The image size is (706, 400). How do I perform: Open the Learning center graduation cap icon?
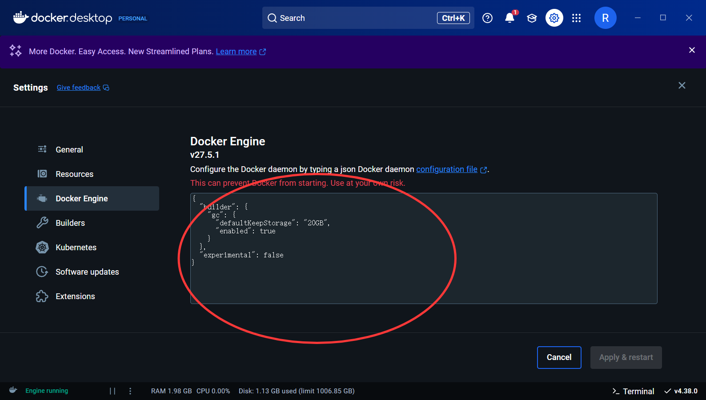click(x=532, y=18)
